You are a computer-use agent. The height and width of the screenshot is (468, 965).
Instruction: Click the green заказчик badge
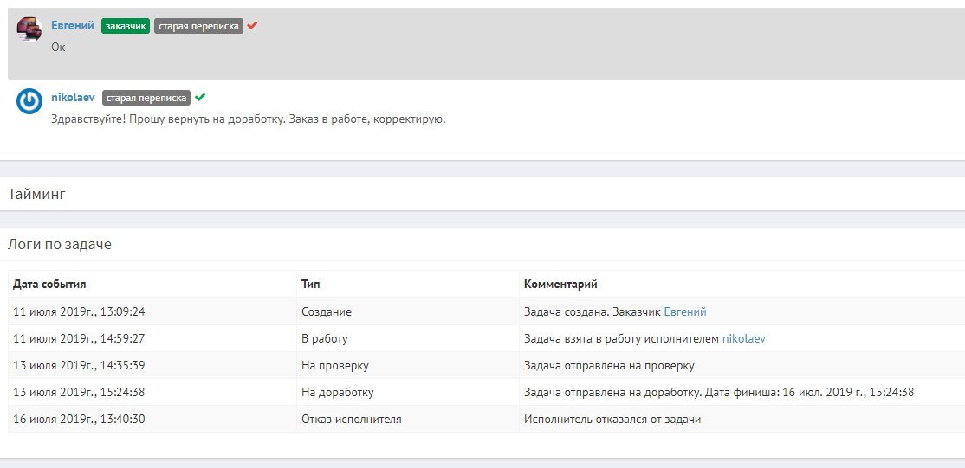(126, 26)
